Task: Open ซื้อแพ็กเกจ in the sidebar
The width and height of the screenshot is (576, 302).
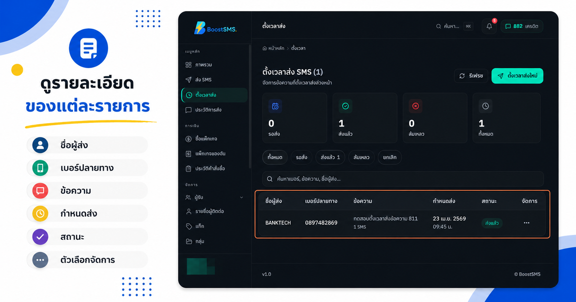Action: [214, 139]
